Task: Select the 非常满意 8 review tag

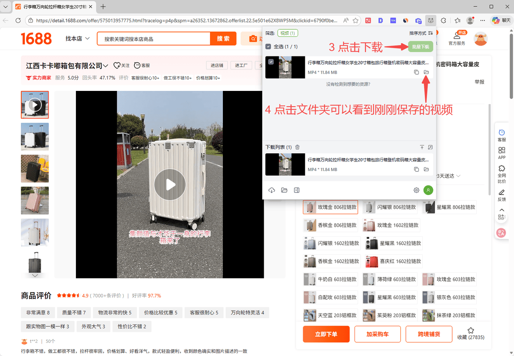Action: (x=38, y=313)
